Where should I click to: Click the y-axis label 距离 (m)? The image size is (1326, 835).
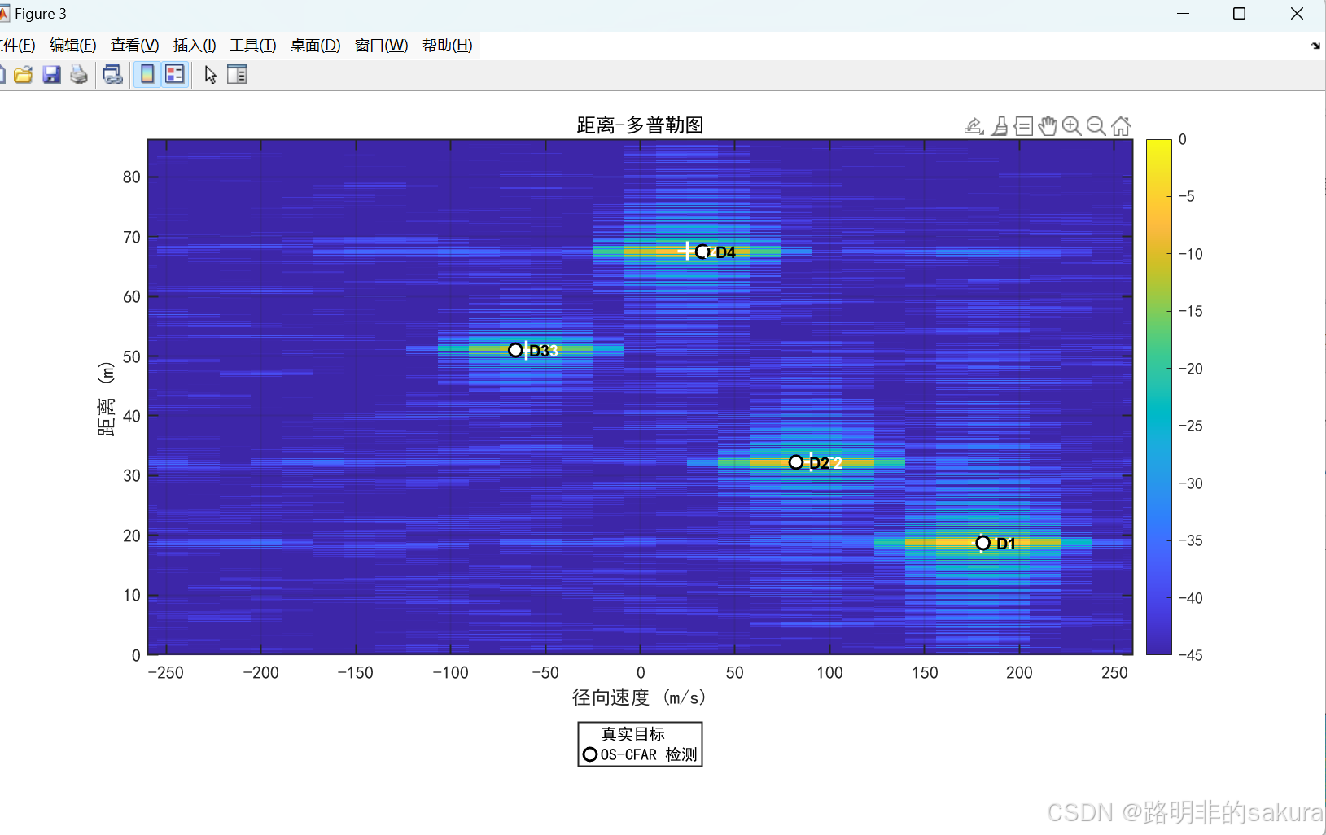coord(106,399)
